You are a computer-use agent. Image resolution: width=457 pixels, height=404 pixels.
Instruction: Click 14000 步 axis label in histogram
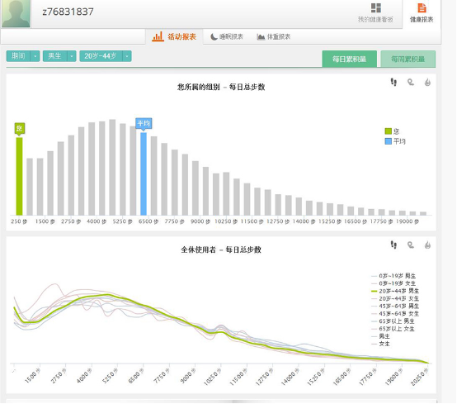[x=304, y=221]
